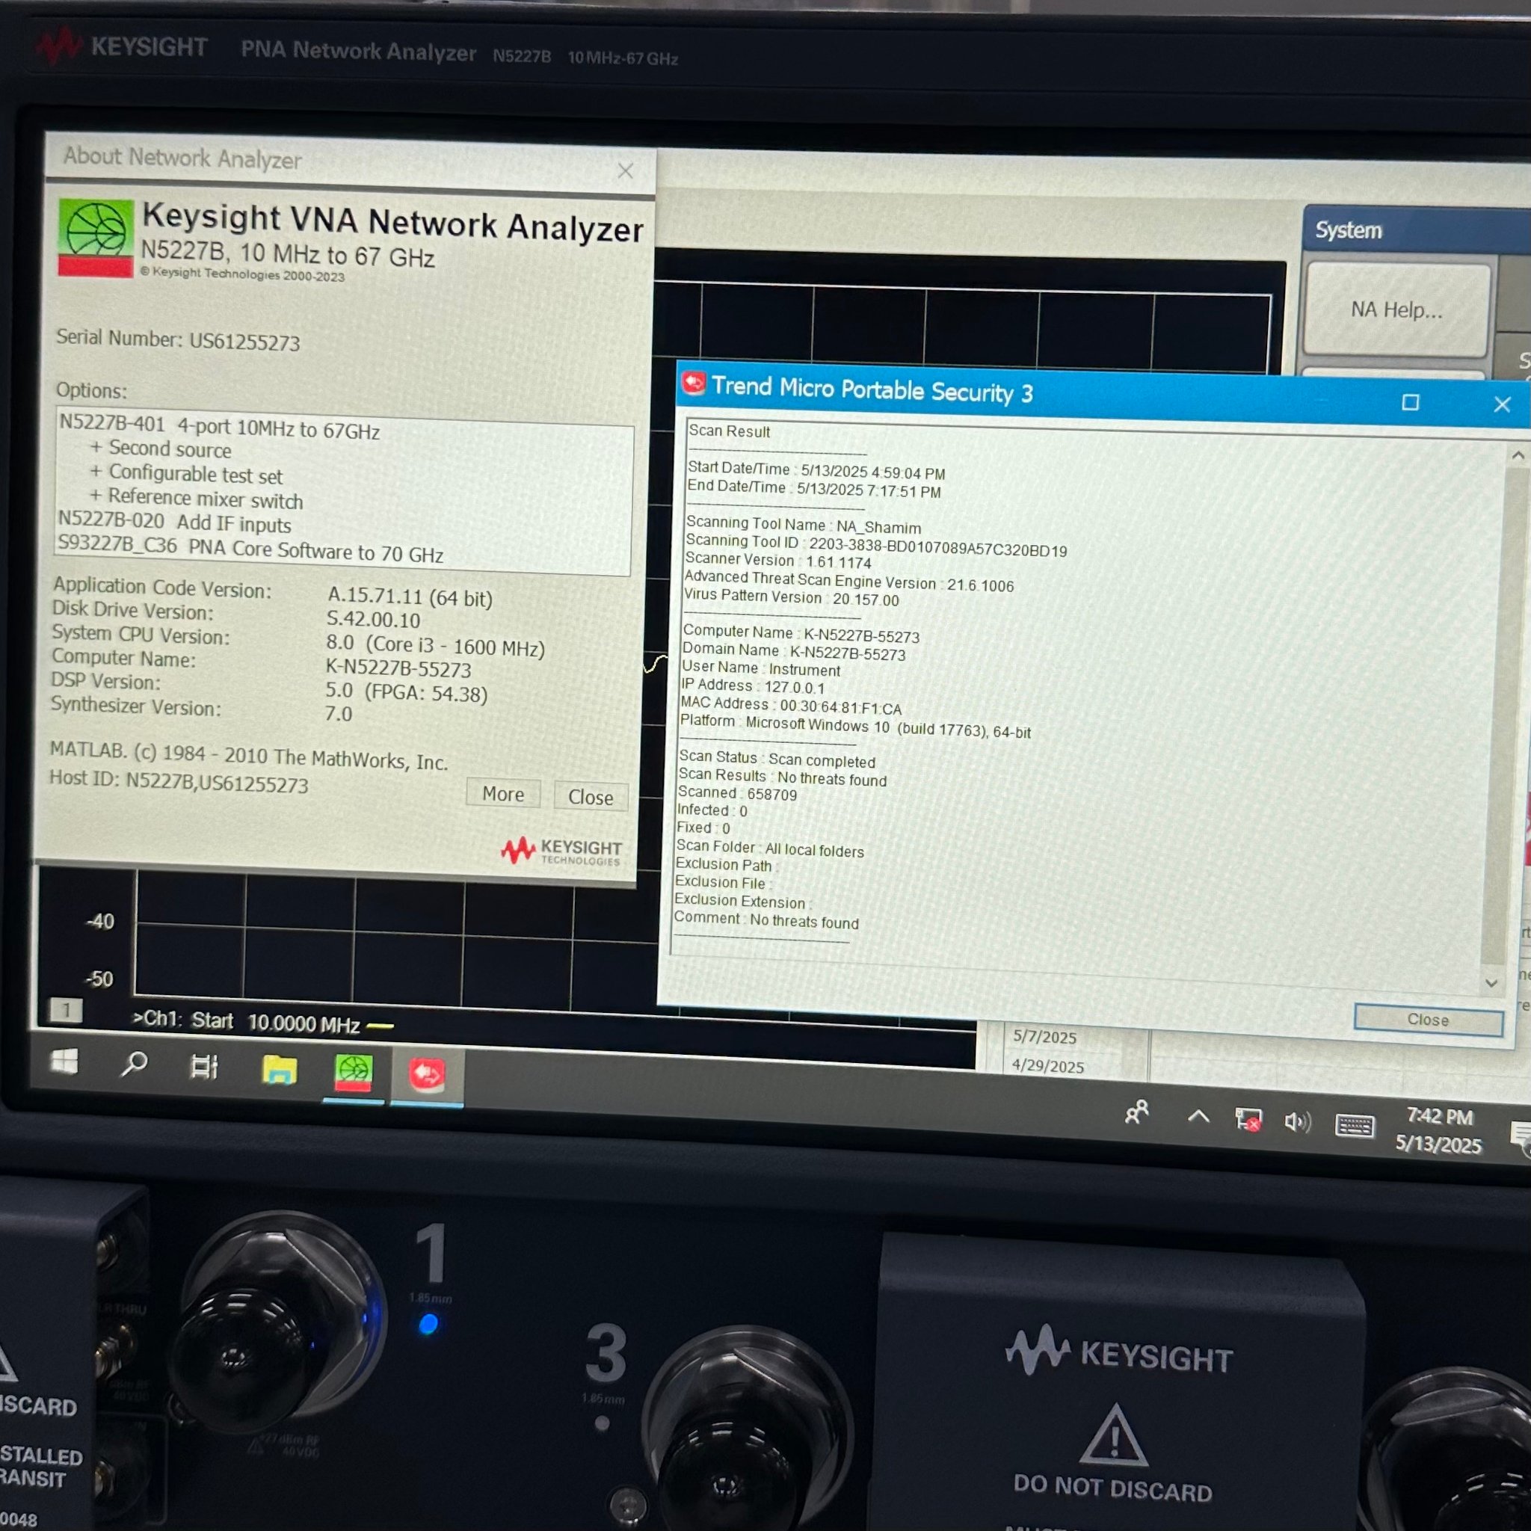Open the volume speaker tray icon
This screenshot has height=1531, width=1531.
point(1297,1122)
